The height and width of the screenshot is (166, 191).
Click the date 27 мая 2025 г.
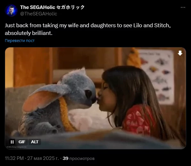point(43,158)
